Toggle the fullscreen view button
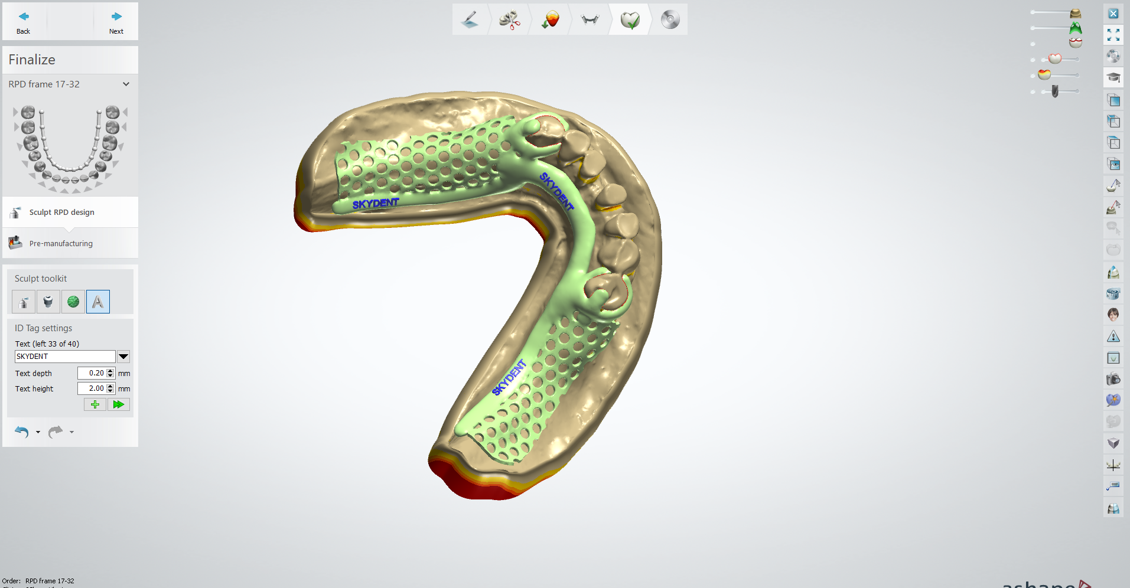Viewport: 1130px width, 588px height. pyautogui.click(x=1113, y=35)
